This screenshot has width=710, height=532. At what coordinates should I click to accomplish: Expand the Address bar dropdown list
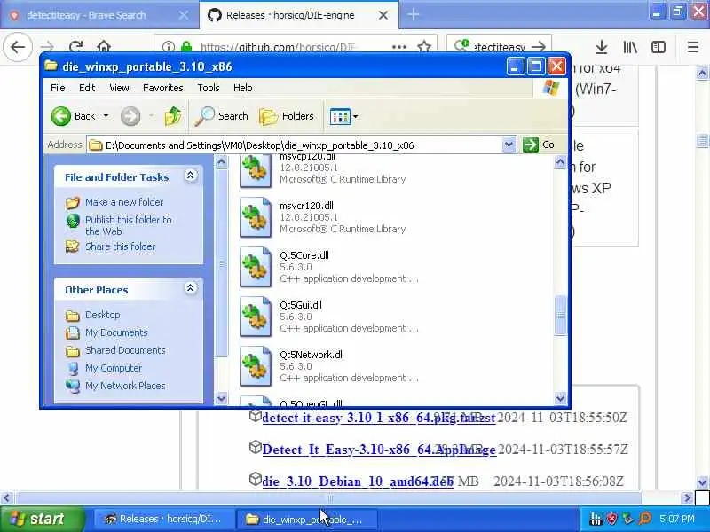click(509, 145)
